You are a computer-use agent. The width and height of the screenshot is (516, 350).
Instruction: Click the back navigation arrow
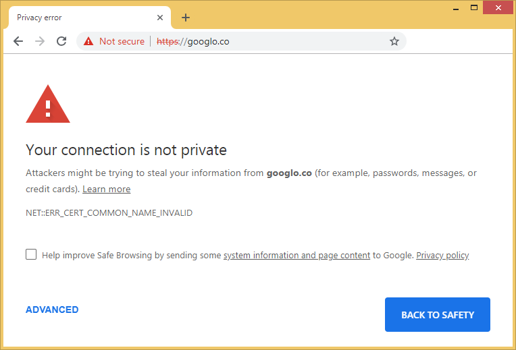[18, 41]
